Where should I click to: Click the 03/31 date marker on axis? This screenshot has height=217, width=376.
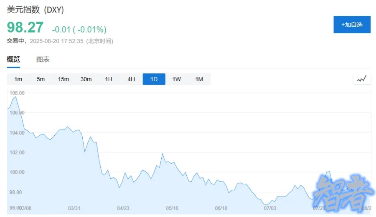pos(74,208)
